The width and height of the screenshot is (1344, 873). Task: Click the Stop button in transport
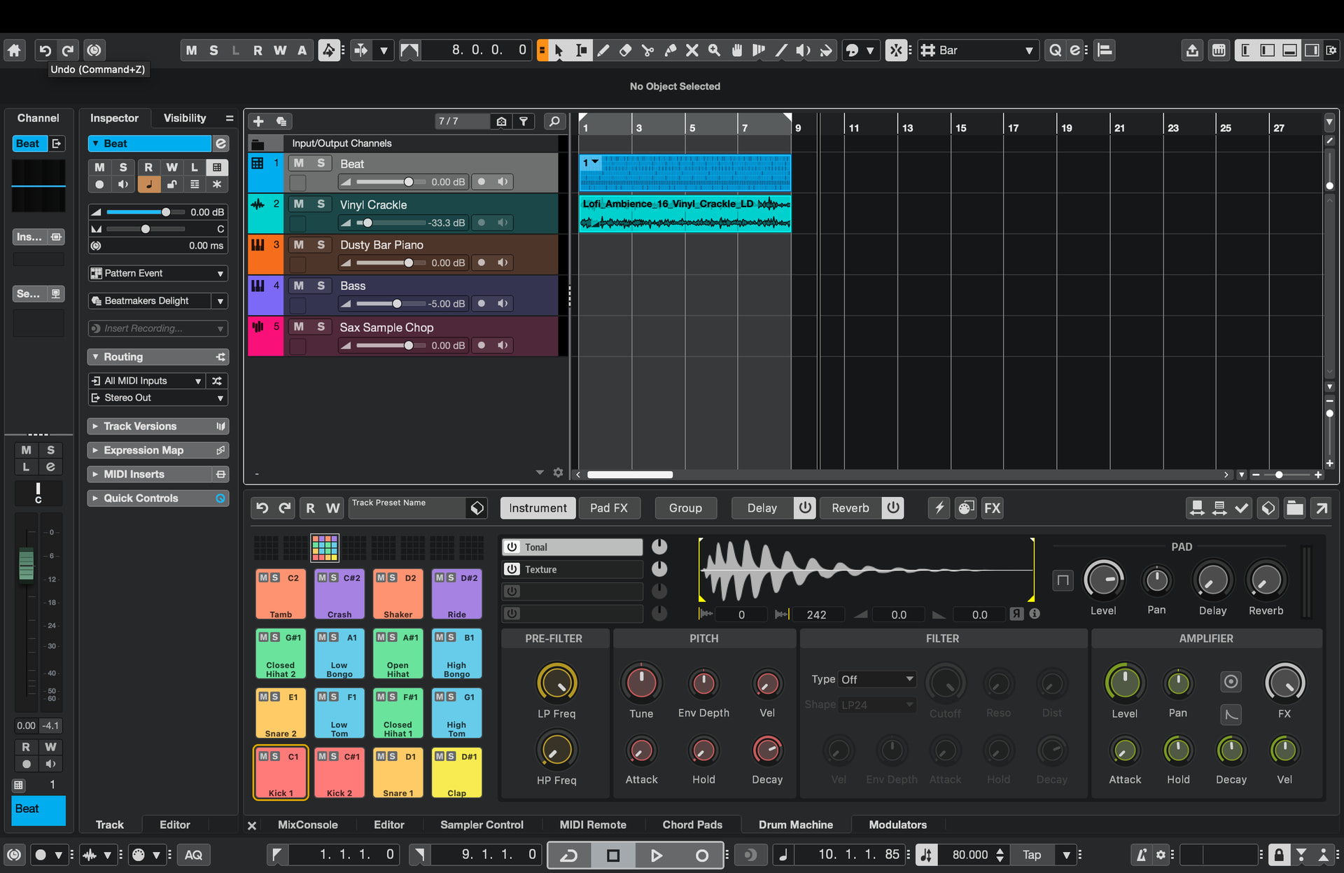click(613, 855)
